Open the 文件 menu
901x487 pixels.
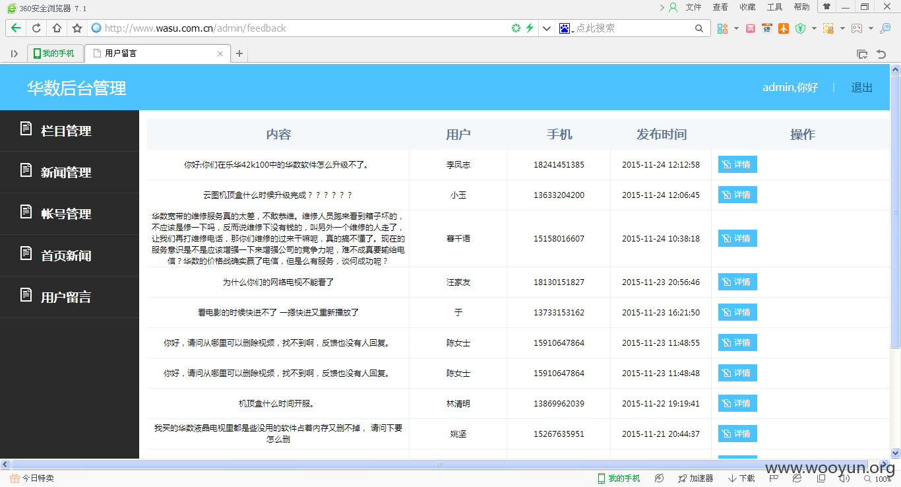[693, 7]
